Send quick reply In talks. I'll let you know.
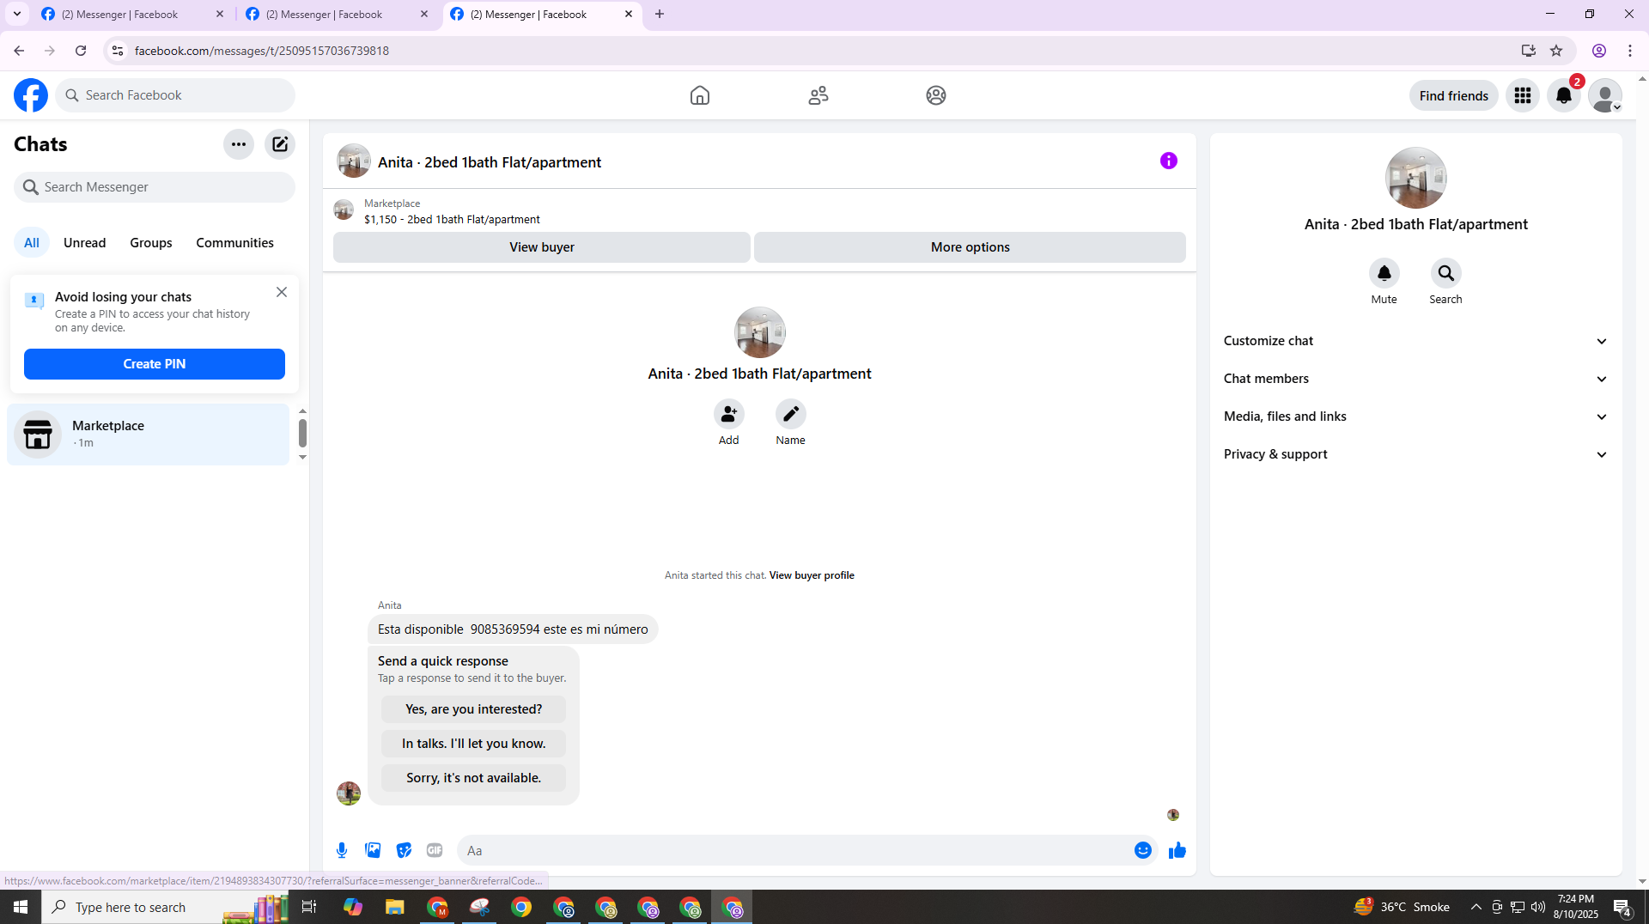 tap(473, 744)
